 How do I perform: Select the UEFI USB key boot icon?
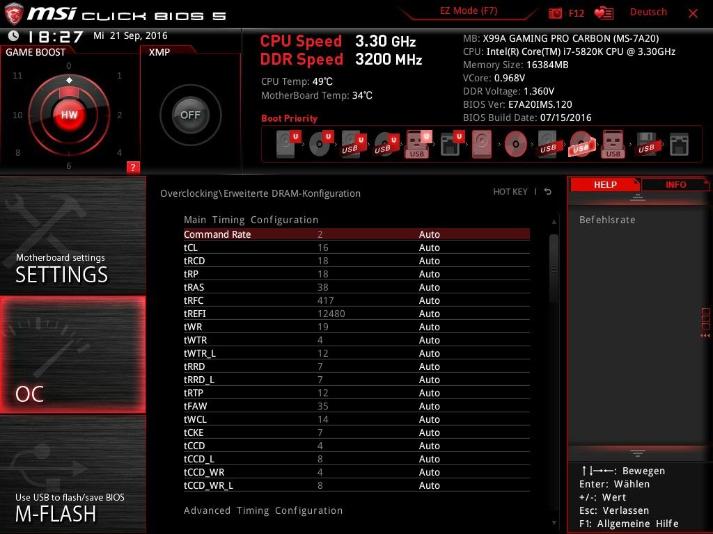pos(418,144)
